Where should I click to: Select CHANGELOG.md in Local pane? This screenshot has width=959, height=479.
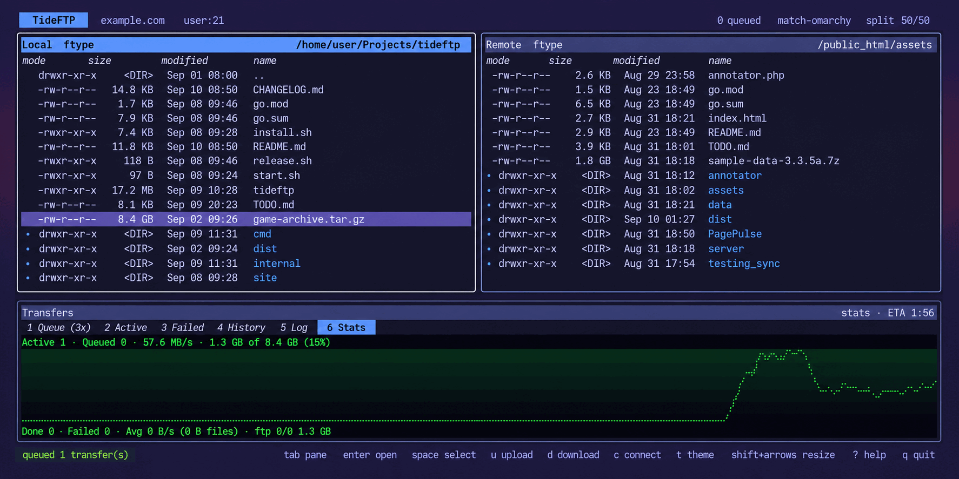point(246,90)
